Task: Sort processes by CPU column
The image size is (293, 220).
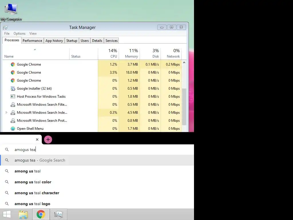Action: 108,53
